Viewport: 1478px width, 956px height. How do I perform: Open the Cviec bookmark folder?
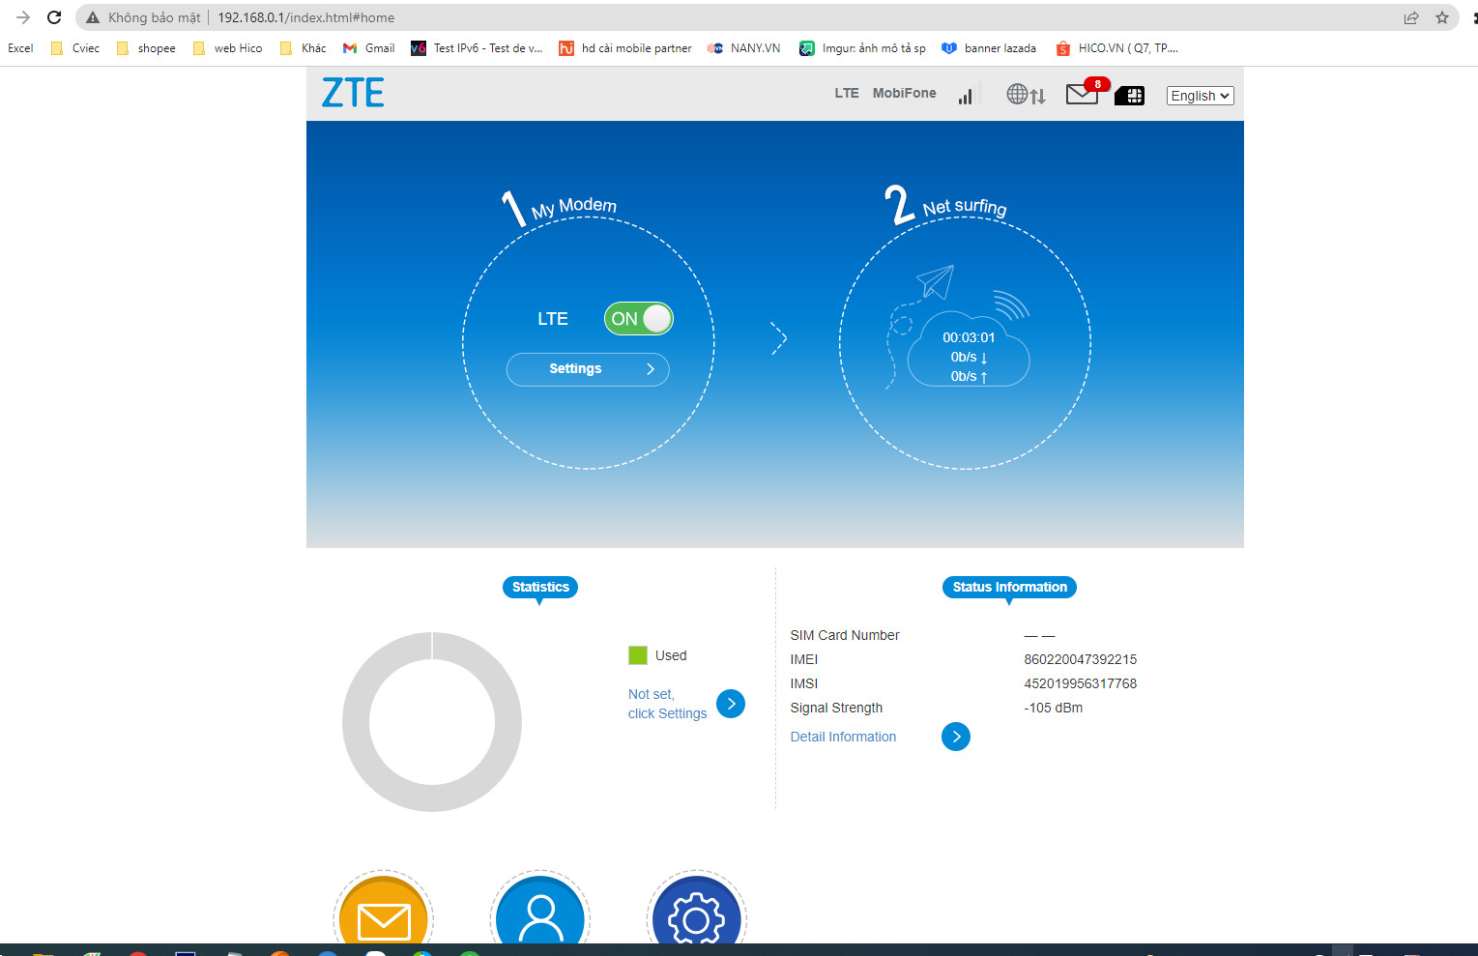[75, 48]
